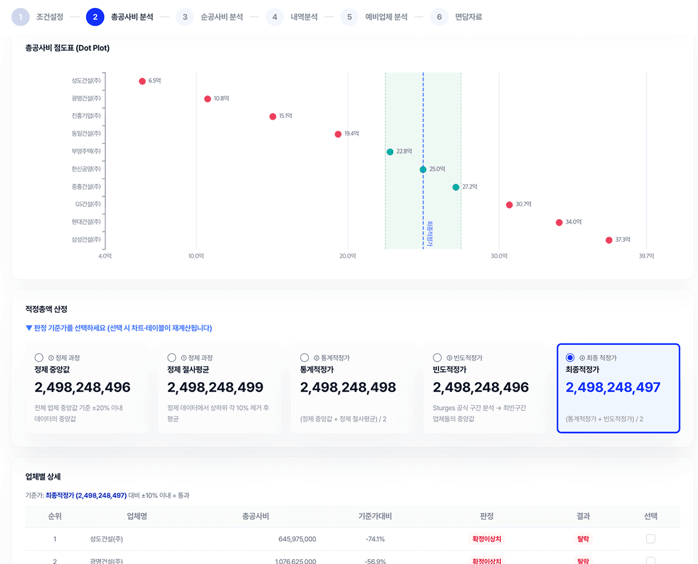Image resolution: width=698 pixels, height=564 pixels.
Task: Click the 현대건설 34.0억 red dot
Action: coord(559,223)
